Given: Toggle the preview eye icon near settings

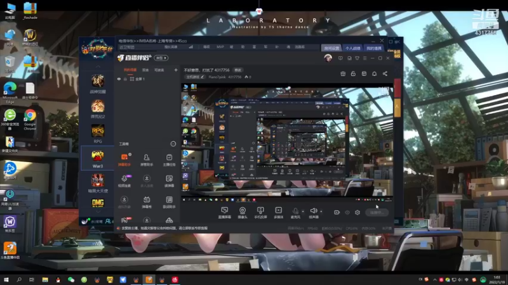Looking at the screenshot, I should 347,212.
